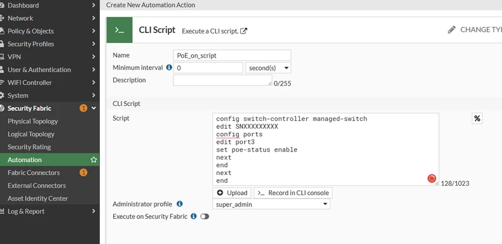502x244 pixels.
Task: Open the Administrator profile super_admin dropdown
Action: pyautogui.click(x=271, y=204)
